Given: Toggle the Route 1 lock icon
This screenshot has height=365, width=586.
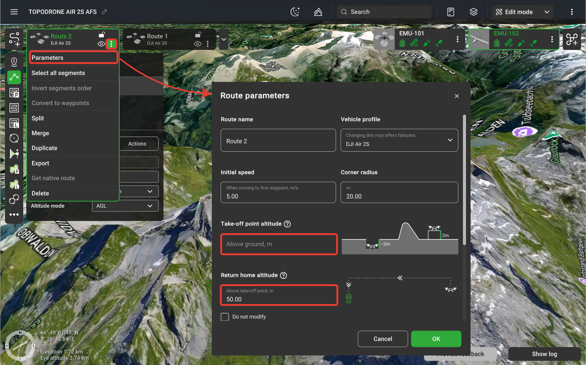Looking at the screenshot, I should tap(198, 35).
